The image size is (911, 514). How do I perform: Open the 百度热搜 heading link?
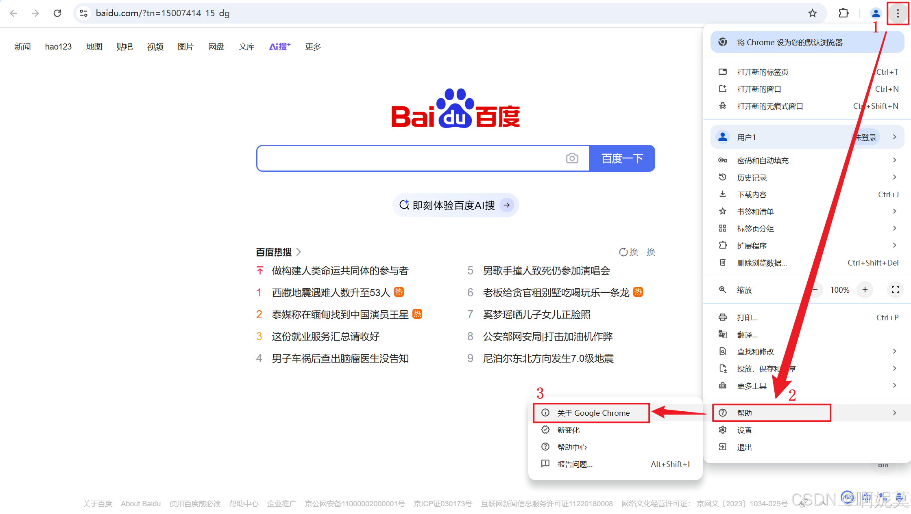pos(279,252)
